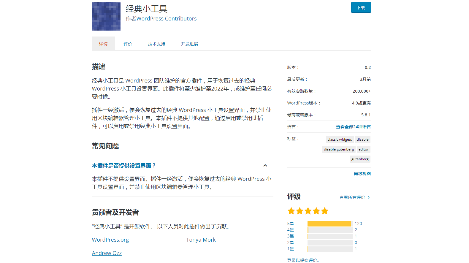
Task: Open the 2星 reviews link
Action: pos(291,243)
